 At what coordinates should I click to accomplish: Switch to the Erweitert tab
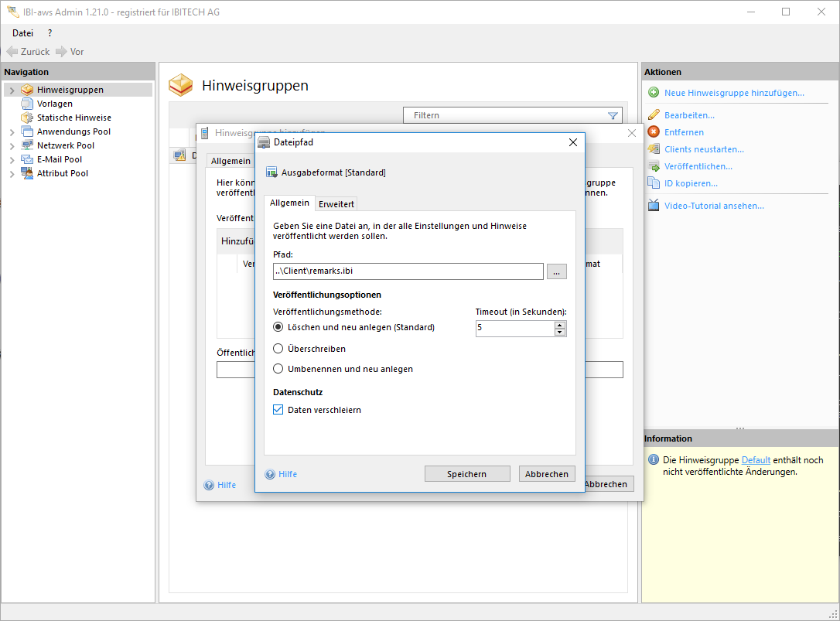[336, 204]
